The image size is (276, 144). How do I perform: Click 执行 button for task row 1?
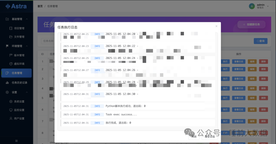tap(225, 62)
